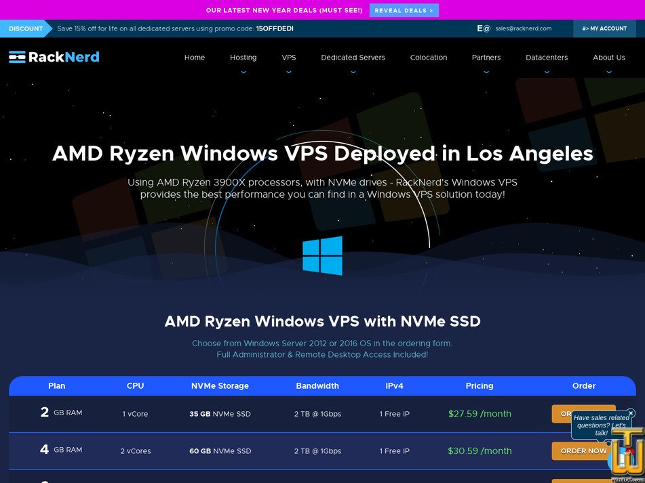Go to the Home page
Image resolution: width=645 pixels, height=483 pixels.
195,58
